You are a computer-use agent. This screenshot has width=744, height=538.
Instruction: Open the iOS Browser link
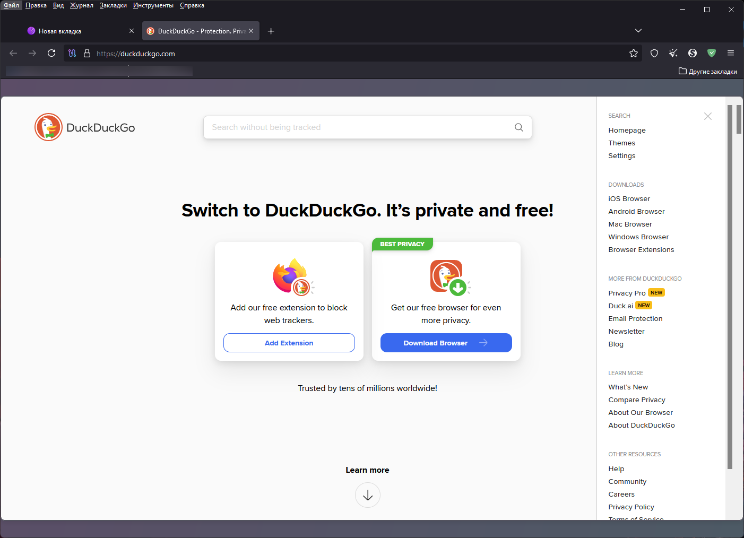[x=629, y=199]
